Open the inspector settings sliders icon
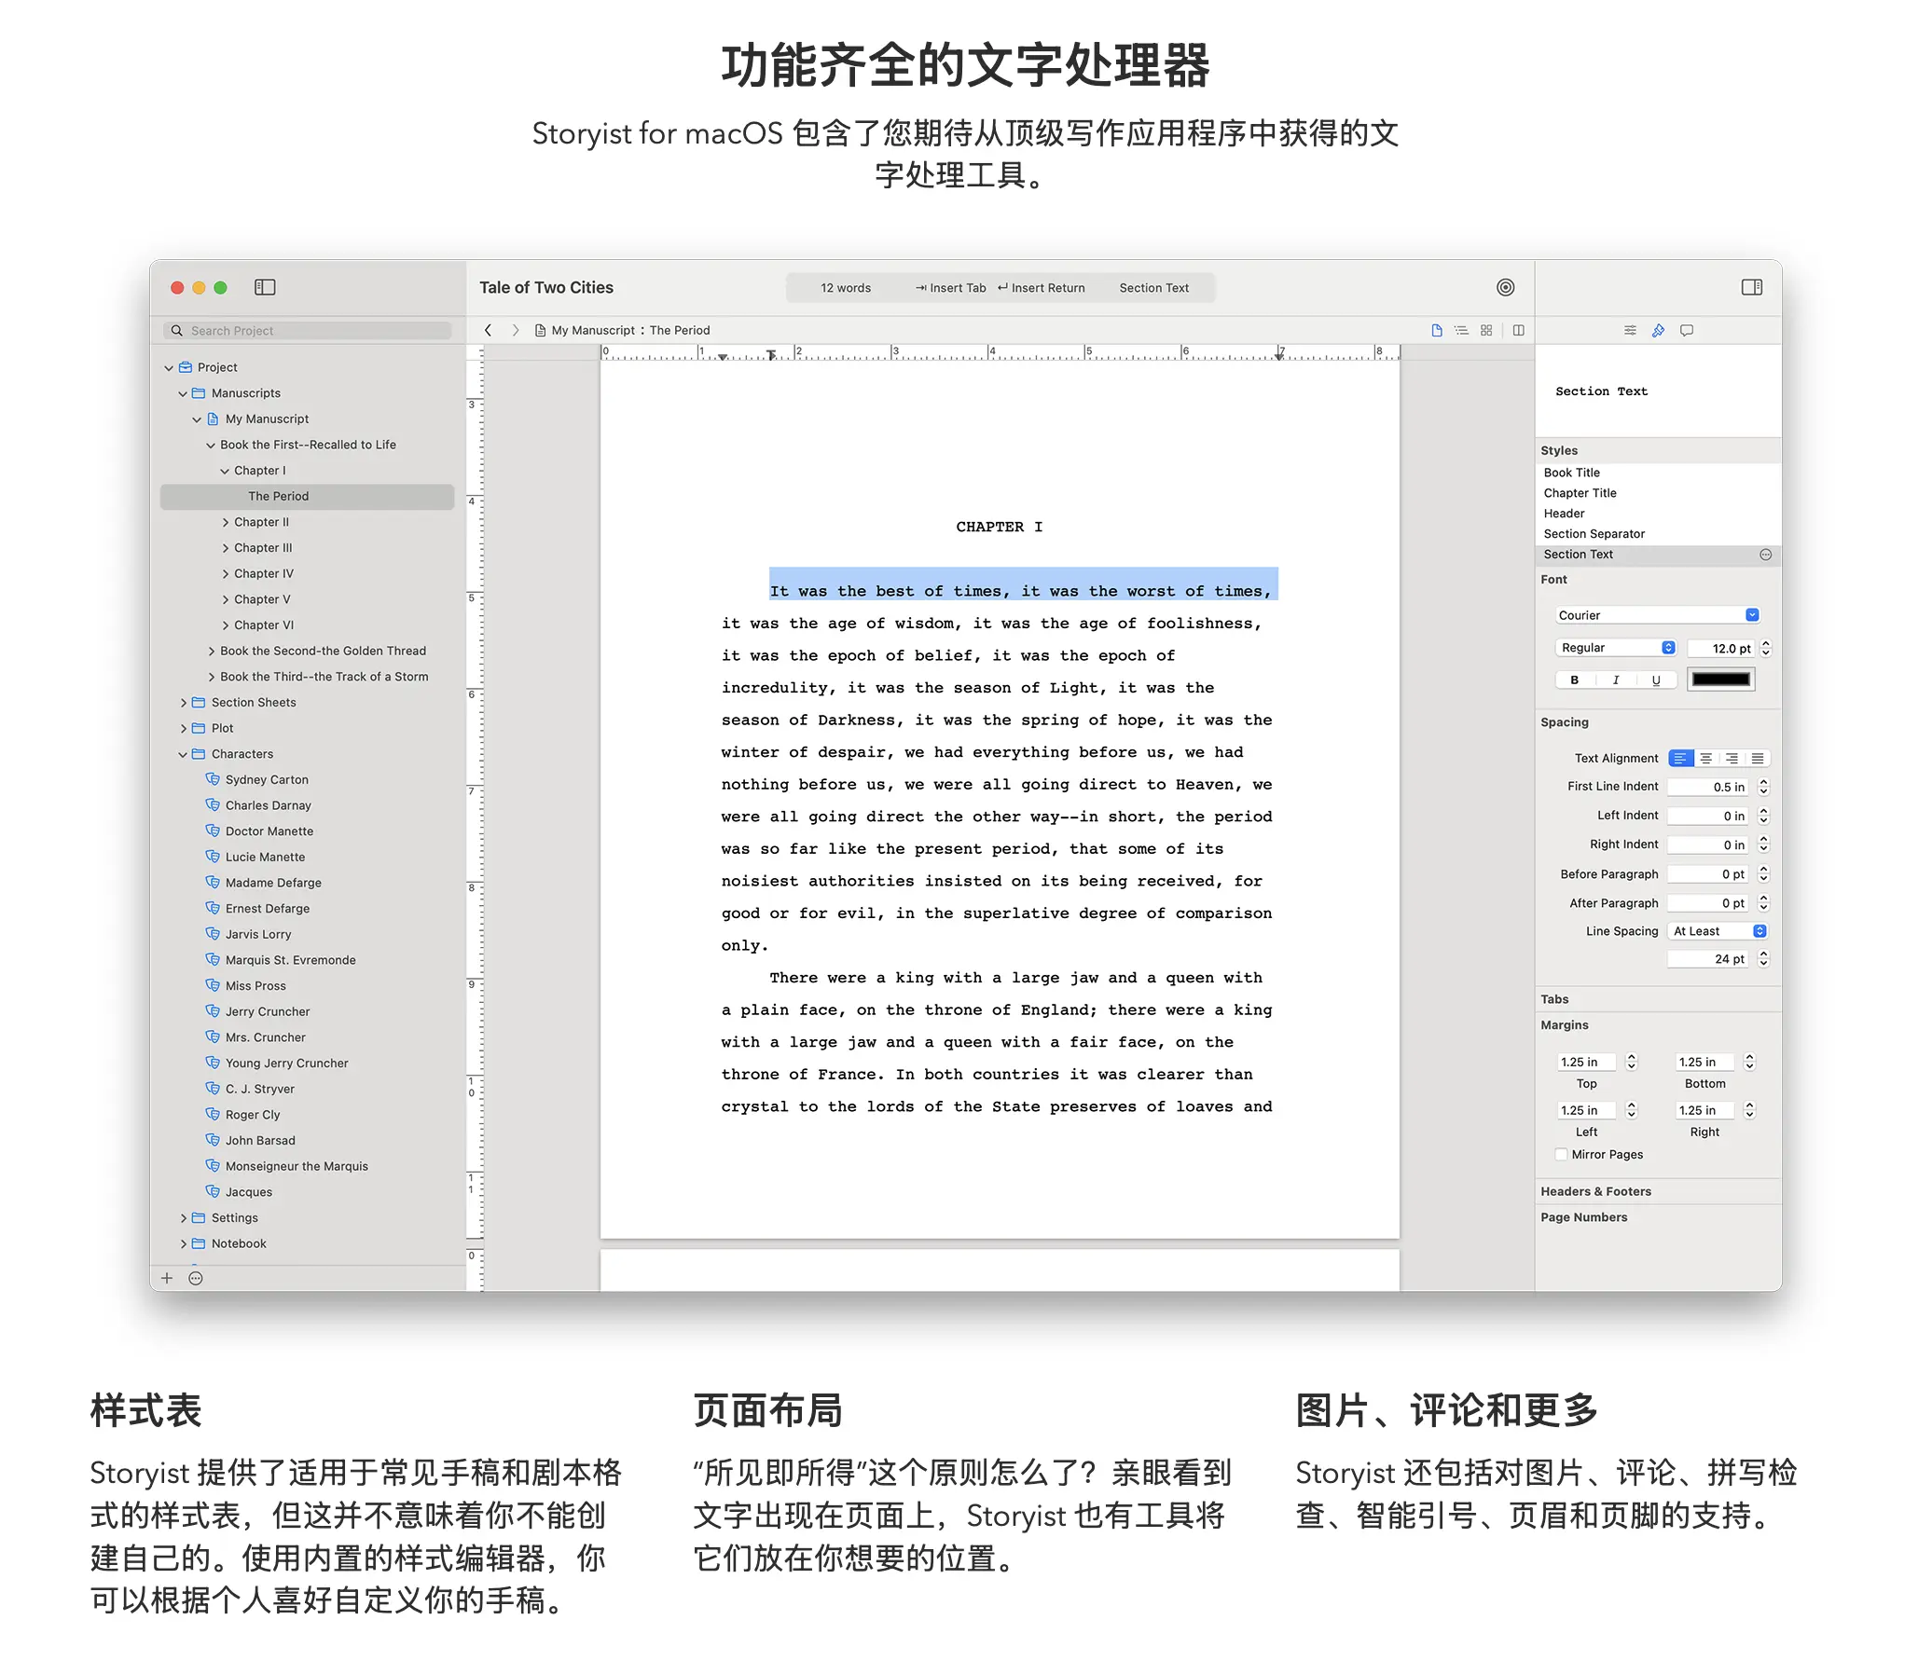1932x1661 pixels. coord(1630,330)
